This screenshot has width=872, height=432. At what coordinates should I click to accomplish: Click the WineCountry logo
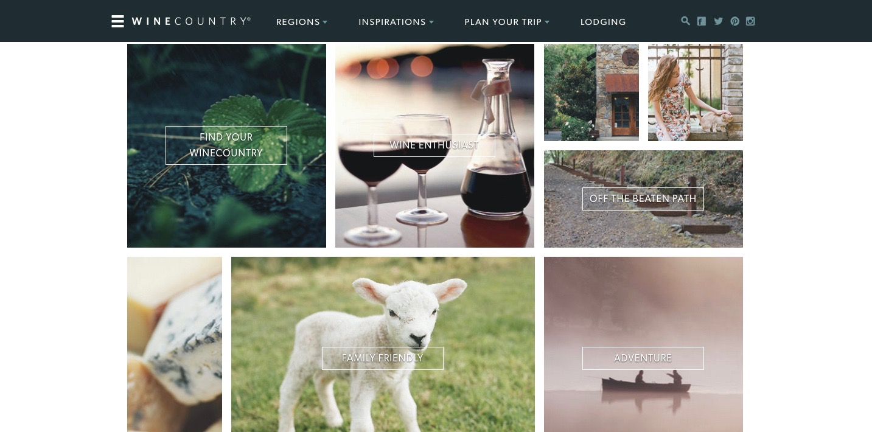[191, 21]
